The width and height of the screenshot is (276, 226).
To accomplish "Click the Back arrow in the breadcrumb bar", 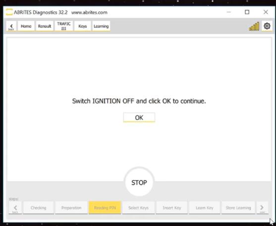I will pos(11,26).
